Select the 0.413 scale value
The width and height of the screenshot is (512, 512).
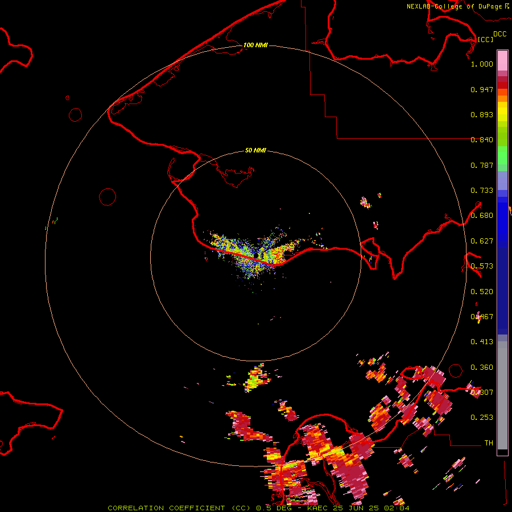(482, 342)
